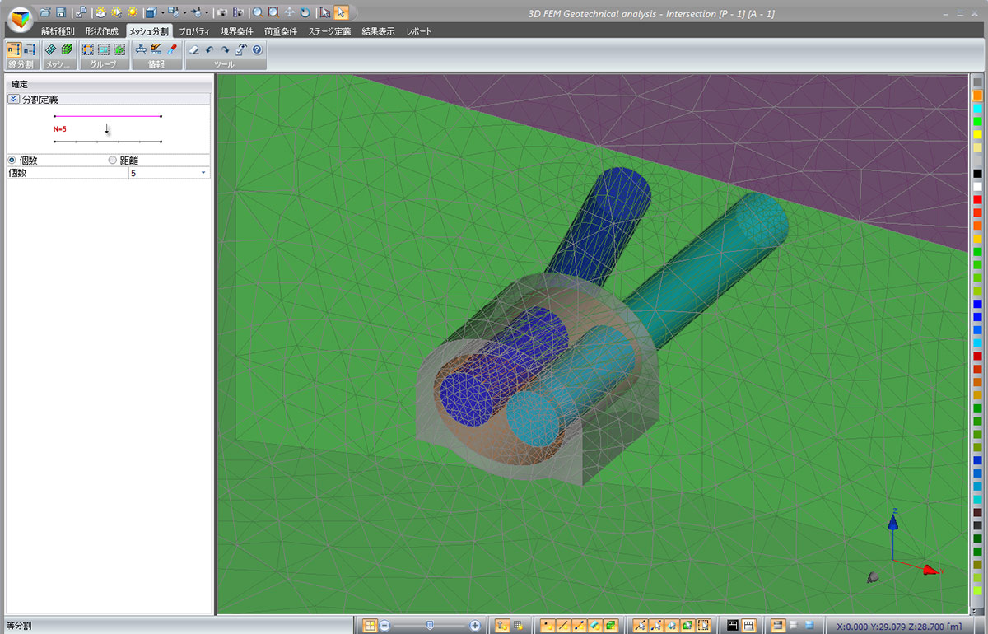988x634 pixels.
Task: Pick the black color swatch
Action: (x=977, y=174)
